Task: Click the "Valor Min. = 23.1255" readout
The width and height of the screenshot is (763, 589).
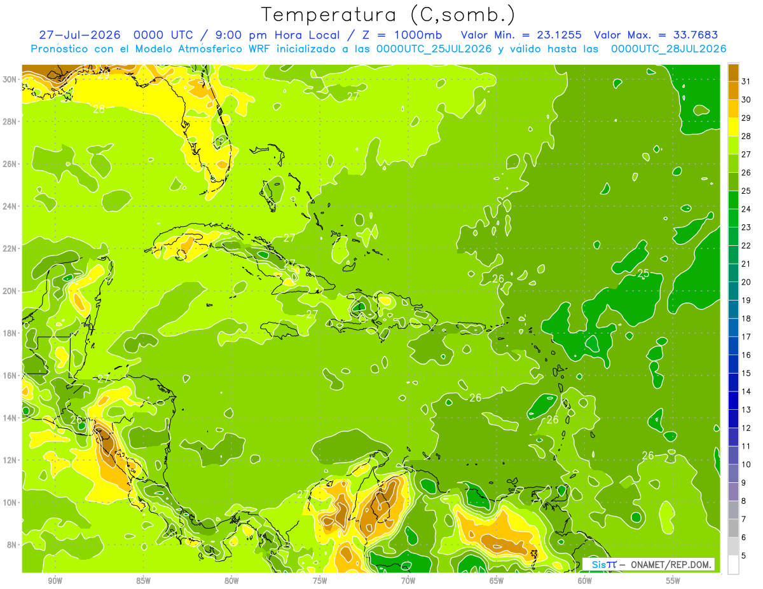Action: [x=521, y=35]
